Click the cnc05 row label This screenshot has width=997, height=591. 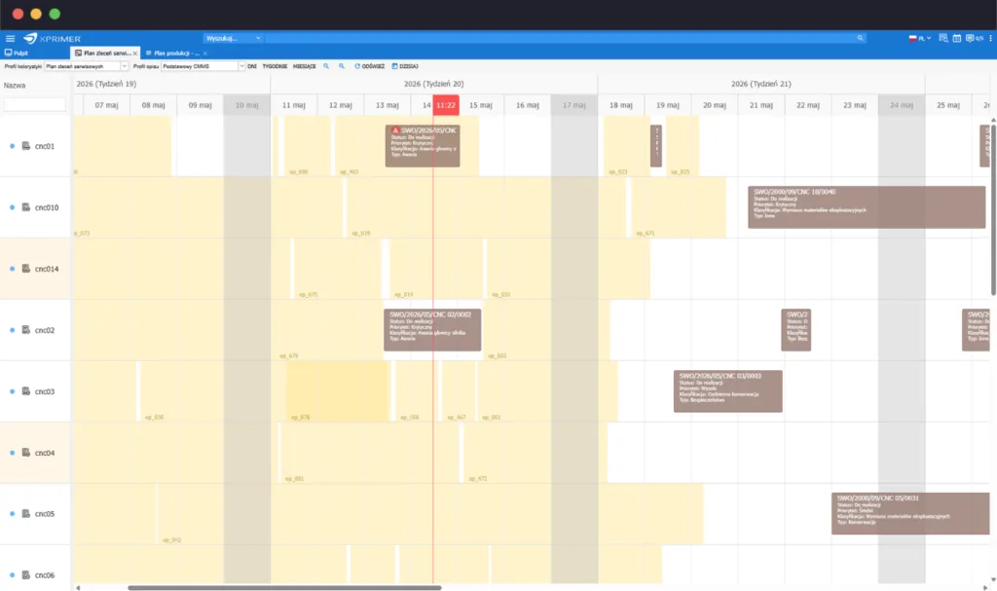coord(45,513)
